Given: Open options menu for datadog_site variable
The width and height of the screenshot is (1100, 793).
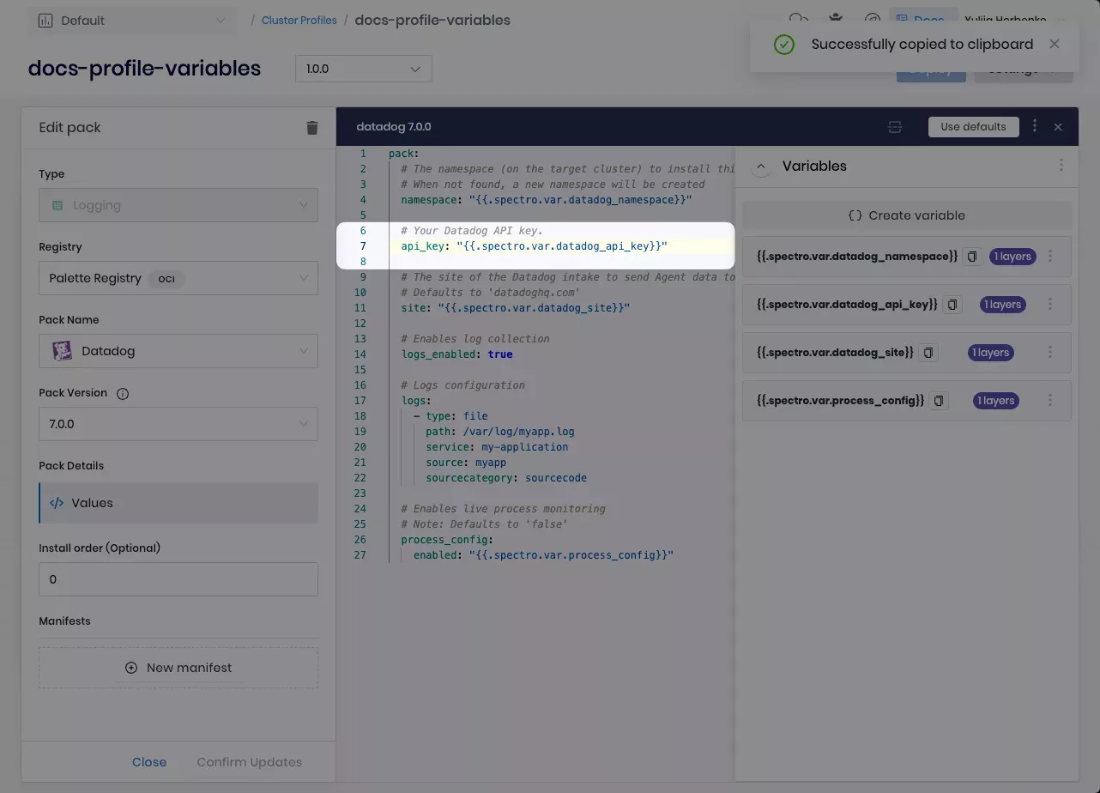Looking at the screenshot, I should tap(1050, 353).
